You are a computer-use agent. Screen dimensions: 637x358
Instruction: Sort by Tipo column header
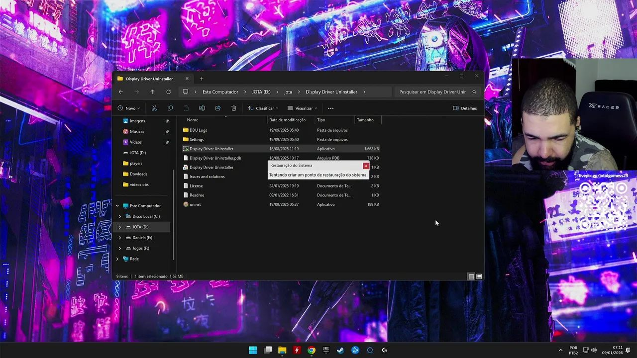coord(321,120)
